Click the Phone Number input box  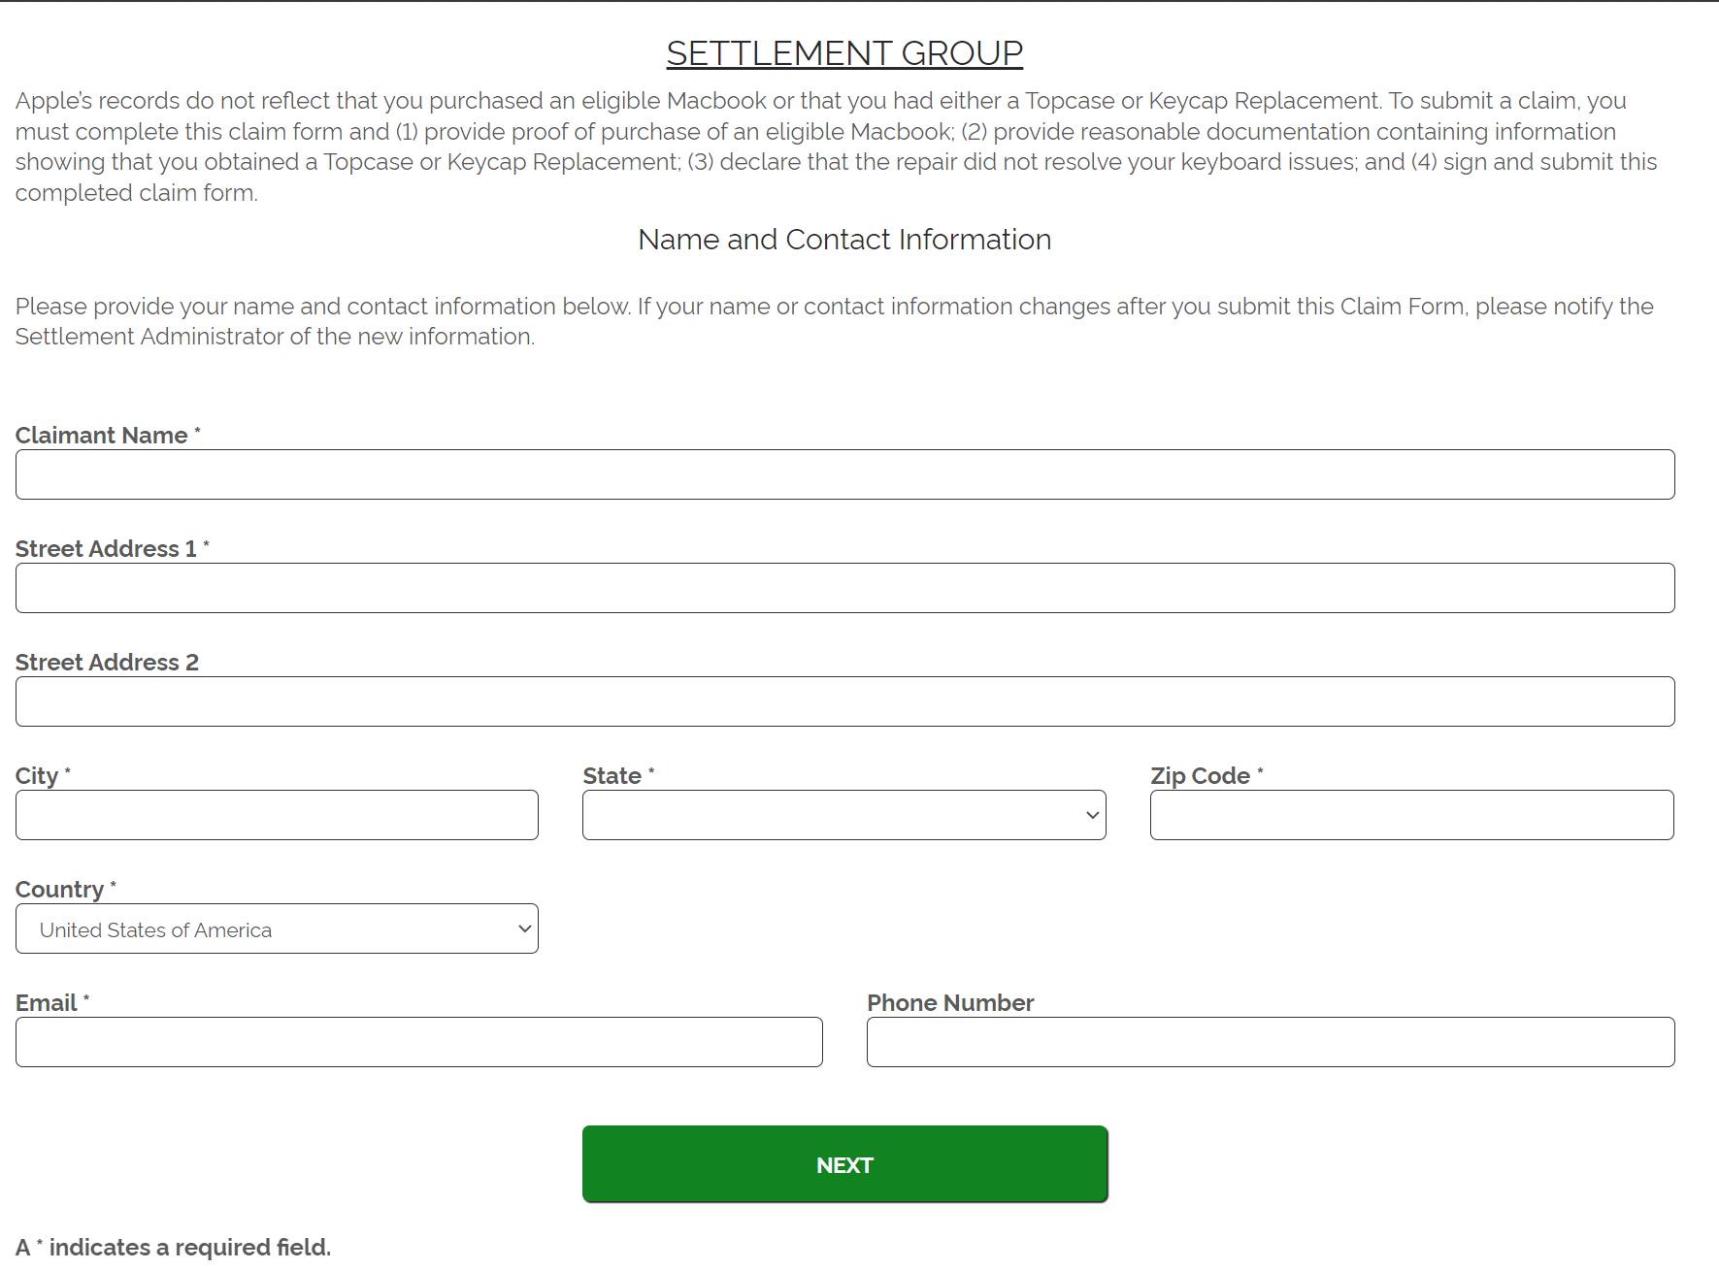click(1271, 1042)
